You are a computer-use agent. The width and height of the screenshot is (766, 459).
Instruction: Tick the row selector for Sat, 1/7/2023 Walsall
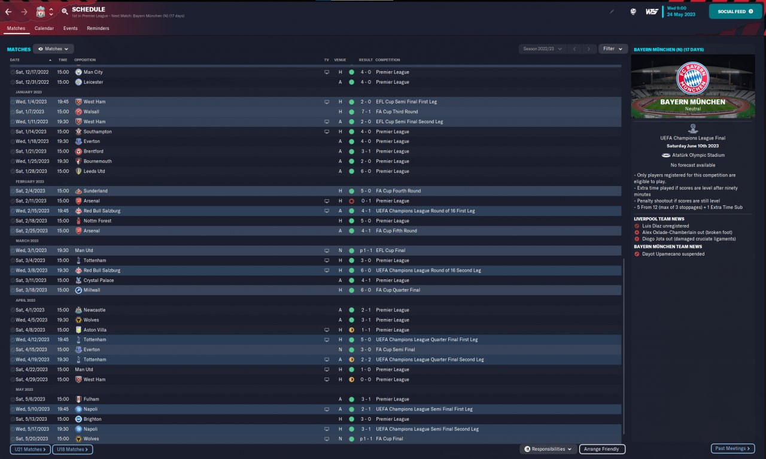coord(13,112)
